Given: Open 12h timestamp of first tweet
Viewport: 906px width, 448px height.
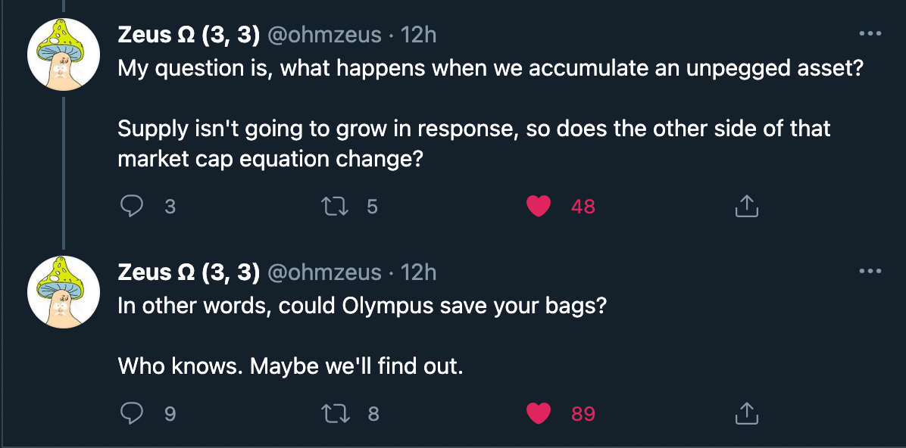Looking at the screenshot, I should [x=418, y=35].
